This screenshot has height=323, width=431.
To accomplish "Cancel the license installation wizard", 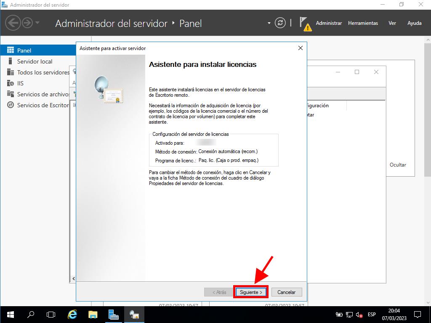I will coord(286,292).
